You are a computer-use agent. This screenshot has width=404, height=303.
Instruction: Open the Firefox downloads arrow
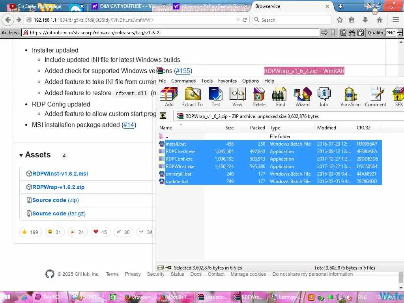[365, 20]
